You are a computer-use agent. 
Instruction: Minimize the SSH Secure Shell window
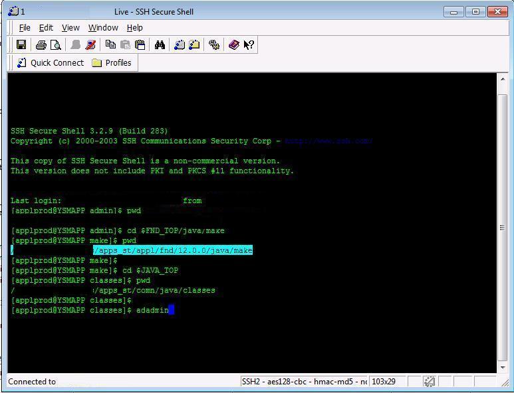pos(453,12)
